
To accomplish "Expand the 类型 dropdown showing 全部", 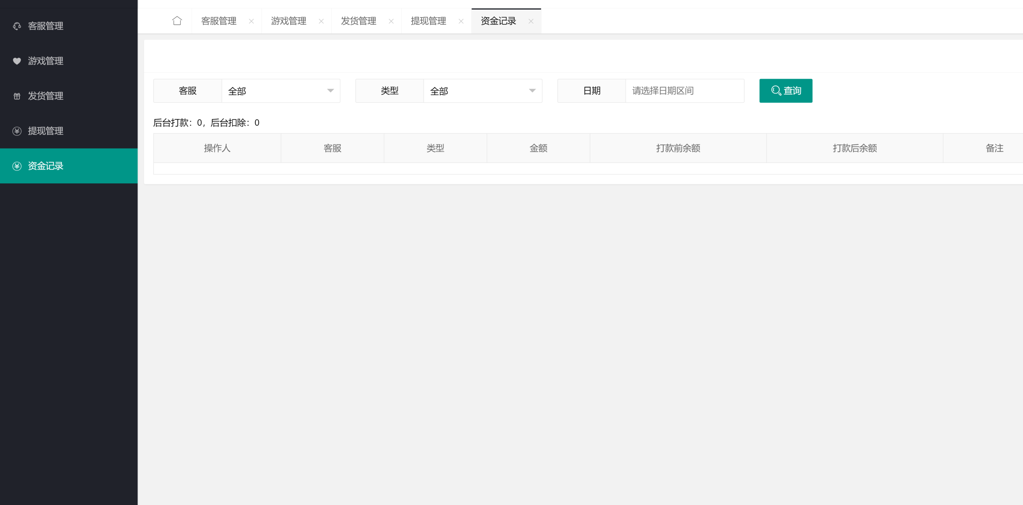I will [482, 91].
